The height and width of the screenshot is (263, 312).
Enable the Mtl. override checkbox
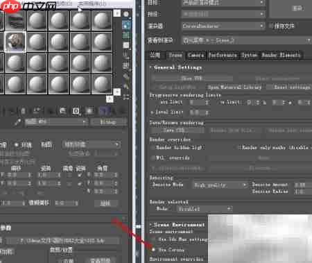click(153, 158)
